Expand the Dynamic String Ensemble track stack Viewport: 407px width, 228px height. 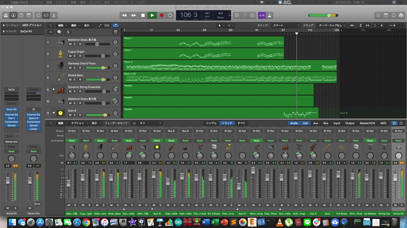click(54, 90)
